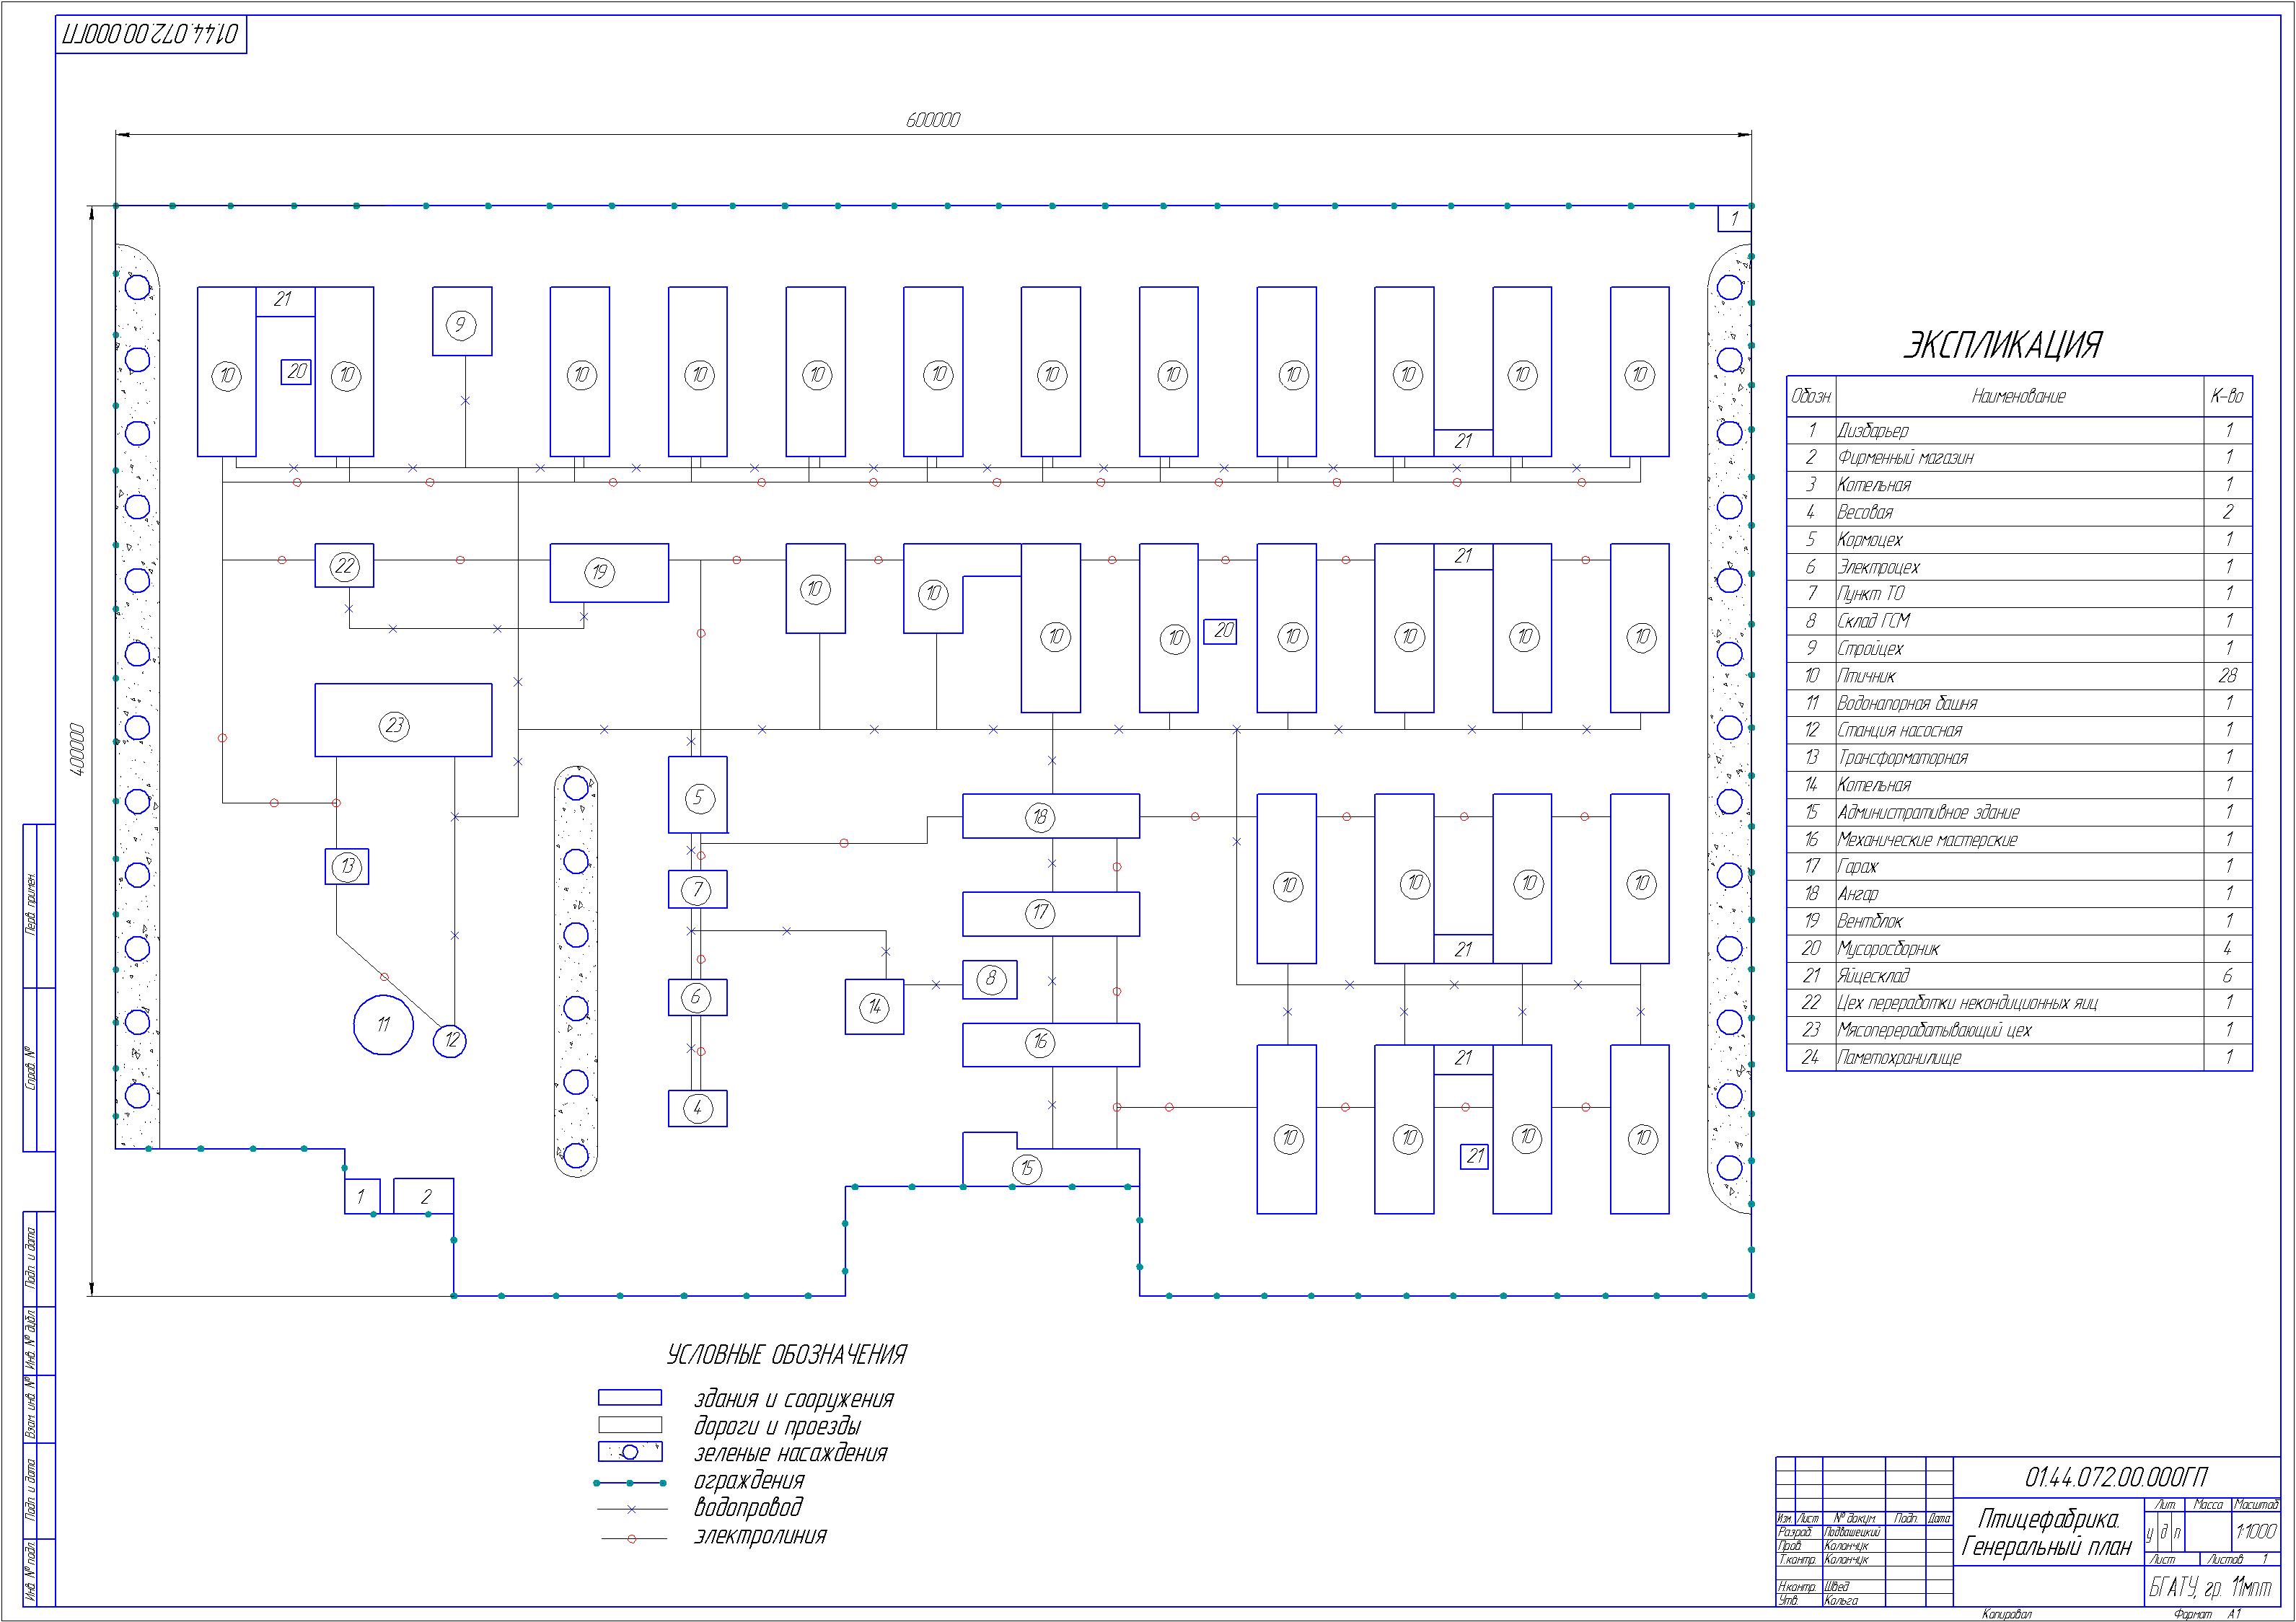Select 'Цех переработки некондиционных яиц' row

(x=2020, y=1003)
